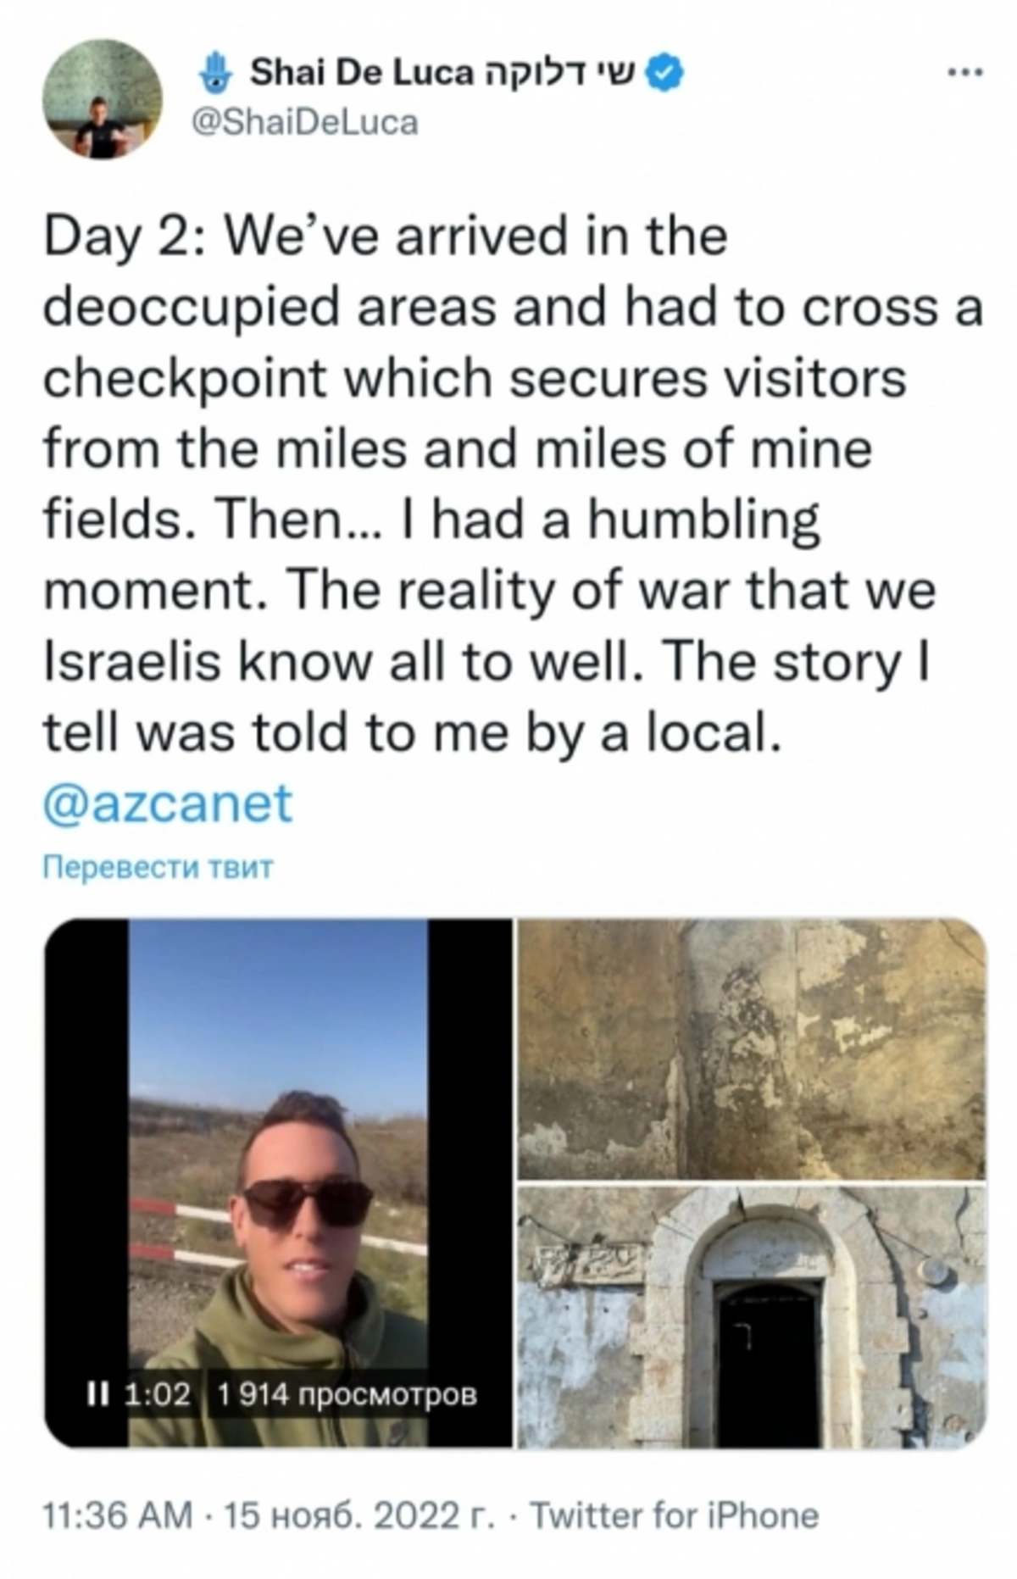
Task: Click Перевести твит translate link
Action: 158,869
